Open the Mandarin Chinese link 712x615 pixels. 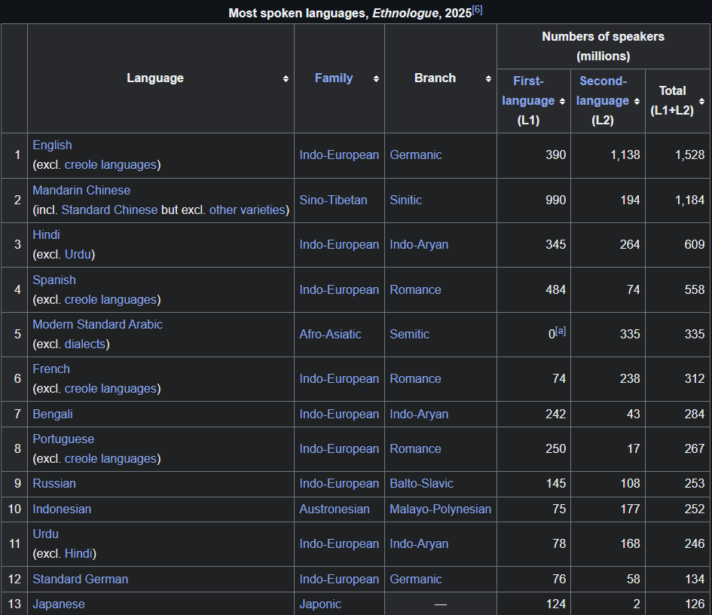[81, 190]
